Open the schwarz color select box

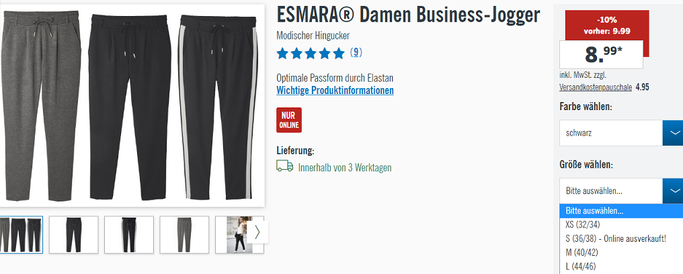(610, 133)
